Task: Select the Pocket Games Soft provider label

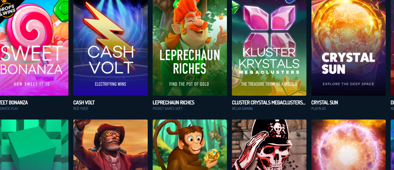Action: pos(168,109)
